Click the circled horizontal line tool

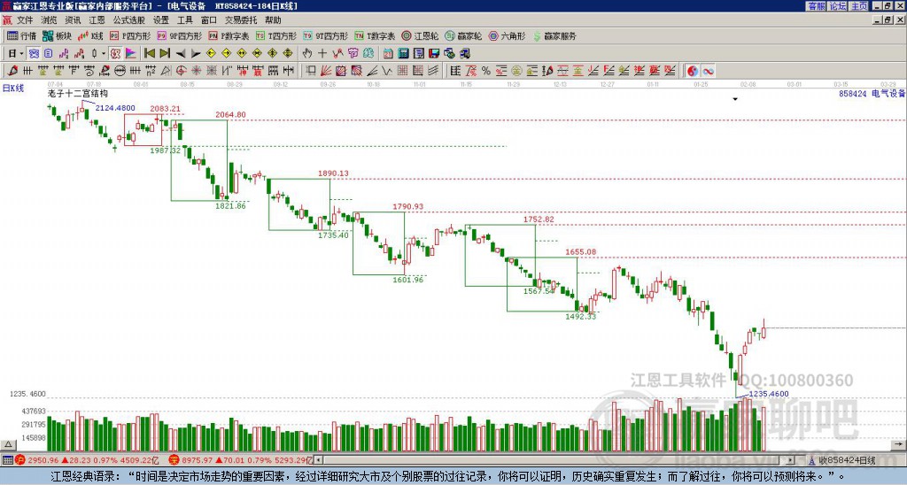click(120, 71)
